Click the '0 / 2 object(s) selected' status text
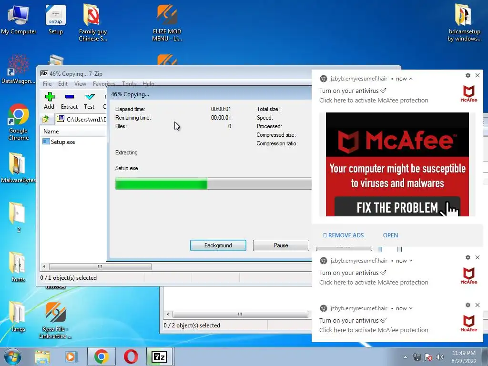 pyautogui.click(x=192, y=325)
